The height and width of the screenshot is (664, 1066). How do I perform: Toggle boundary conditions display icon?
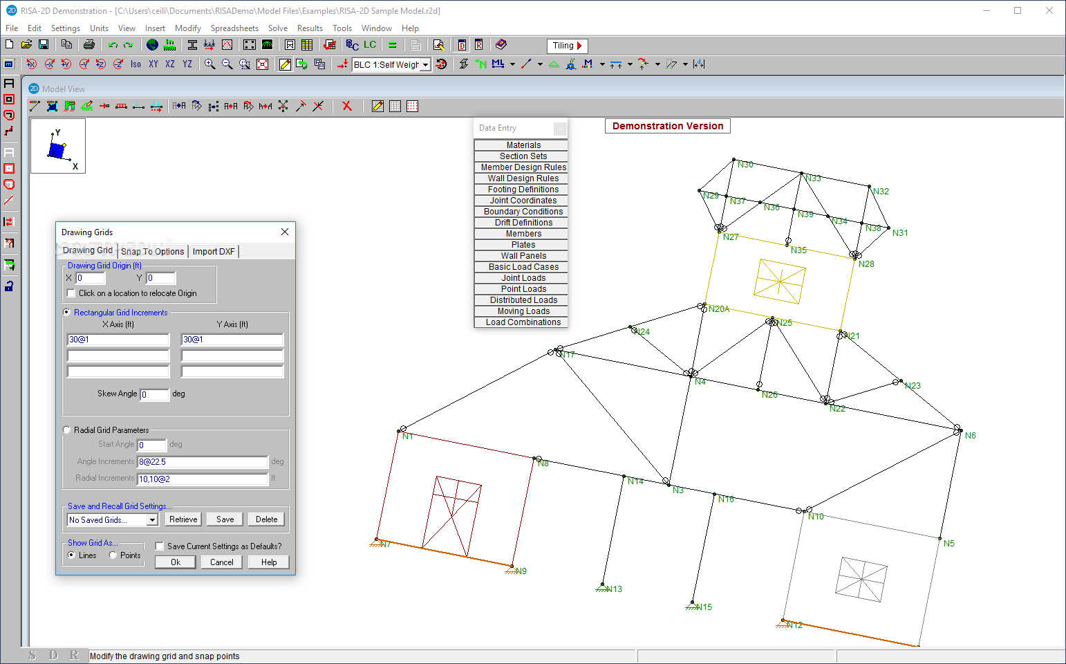point(554,64)
